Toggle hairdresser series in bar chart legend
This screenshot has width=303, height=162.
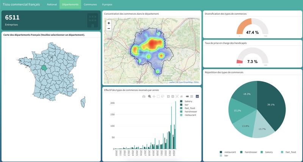tap(190, 111)
